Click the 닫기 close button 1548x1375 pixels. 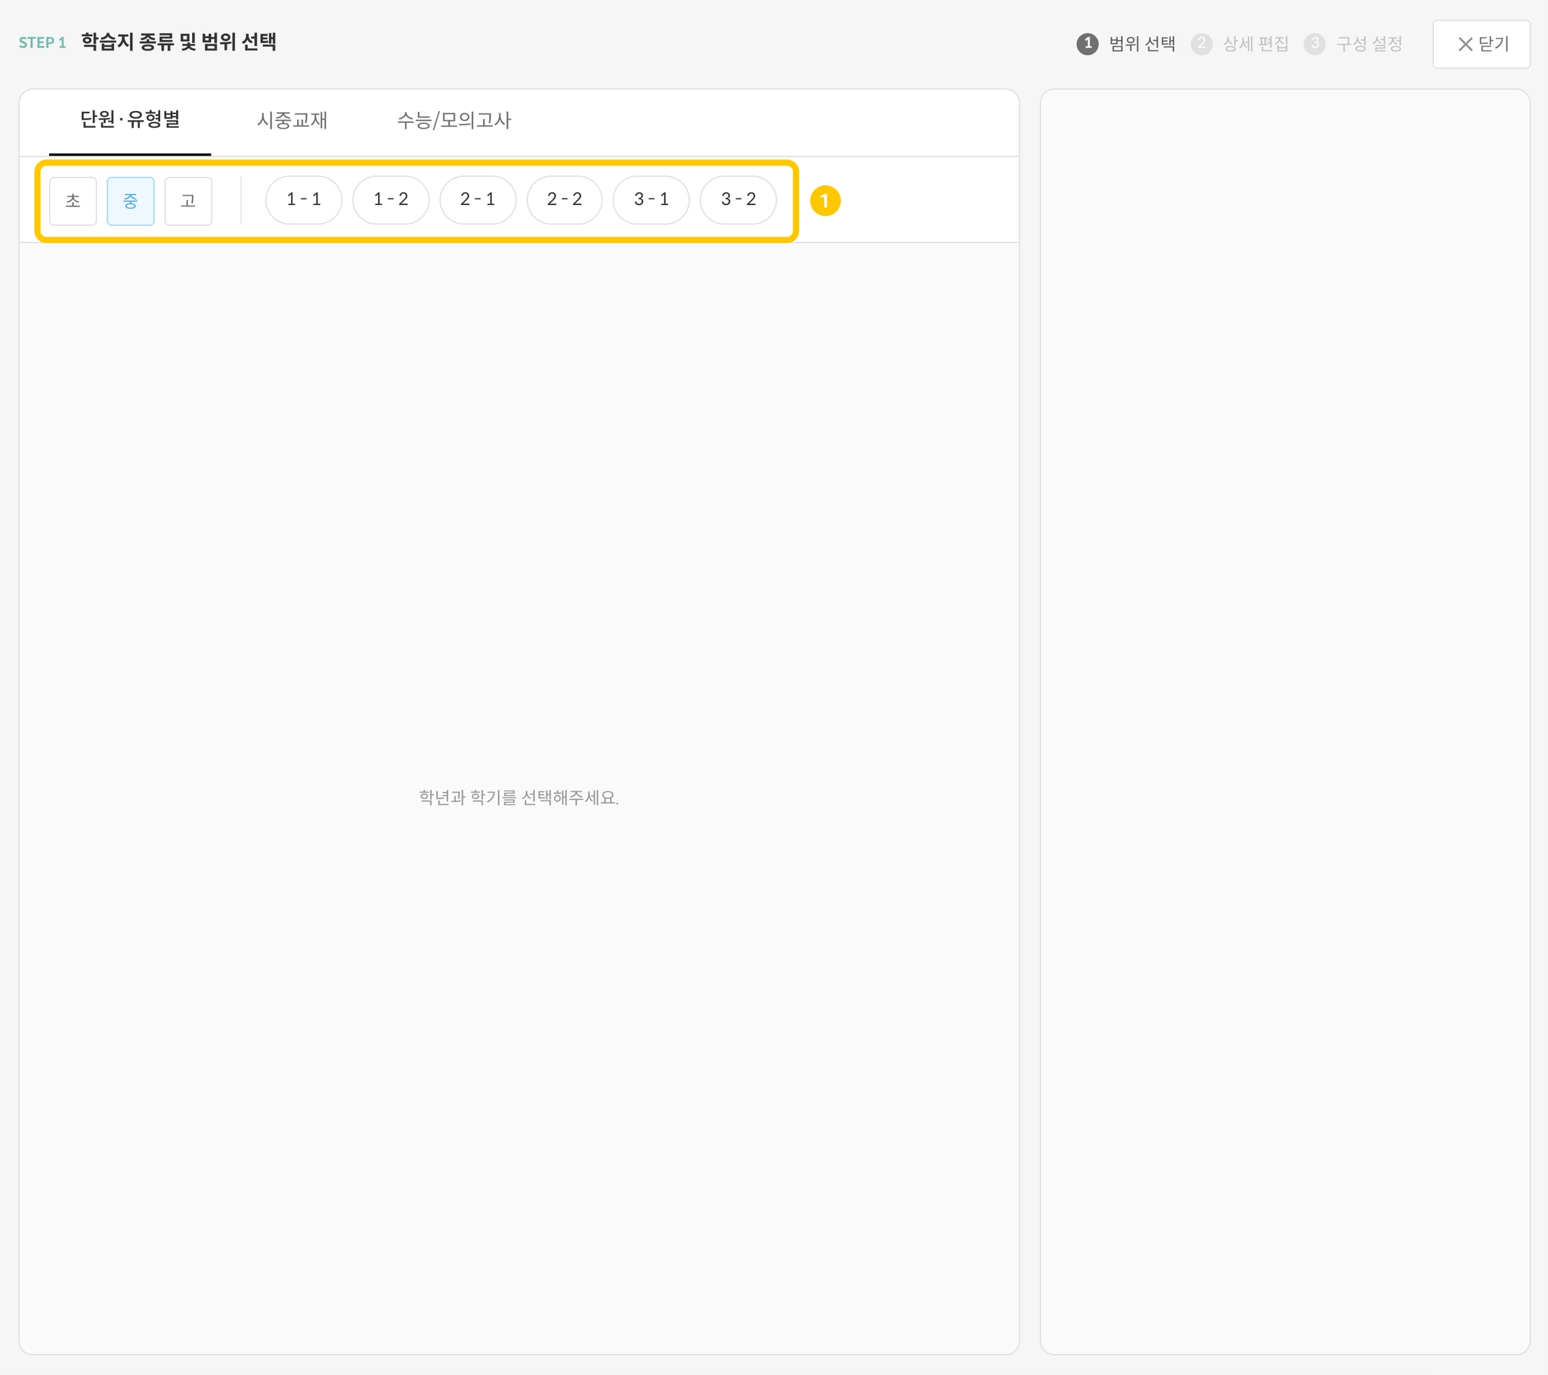[1481, 44]
